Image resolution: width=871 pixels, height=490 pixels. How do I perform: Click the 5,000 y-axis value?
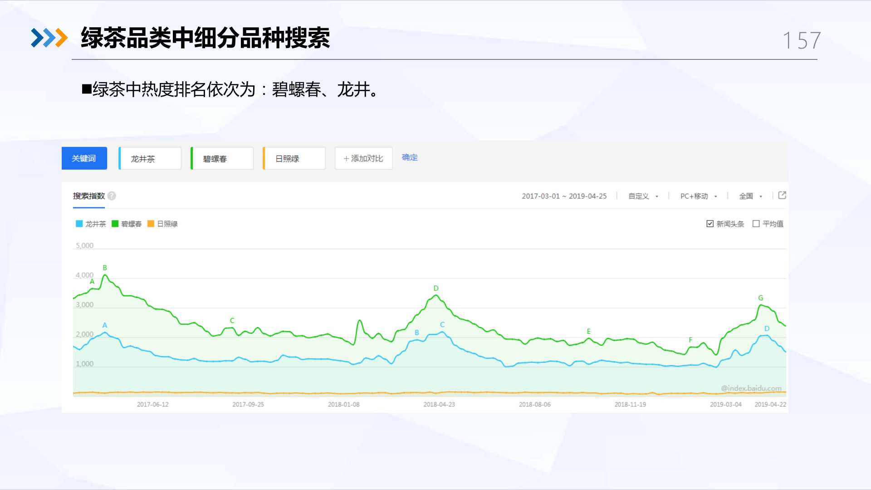[84, 245]
